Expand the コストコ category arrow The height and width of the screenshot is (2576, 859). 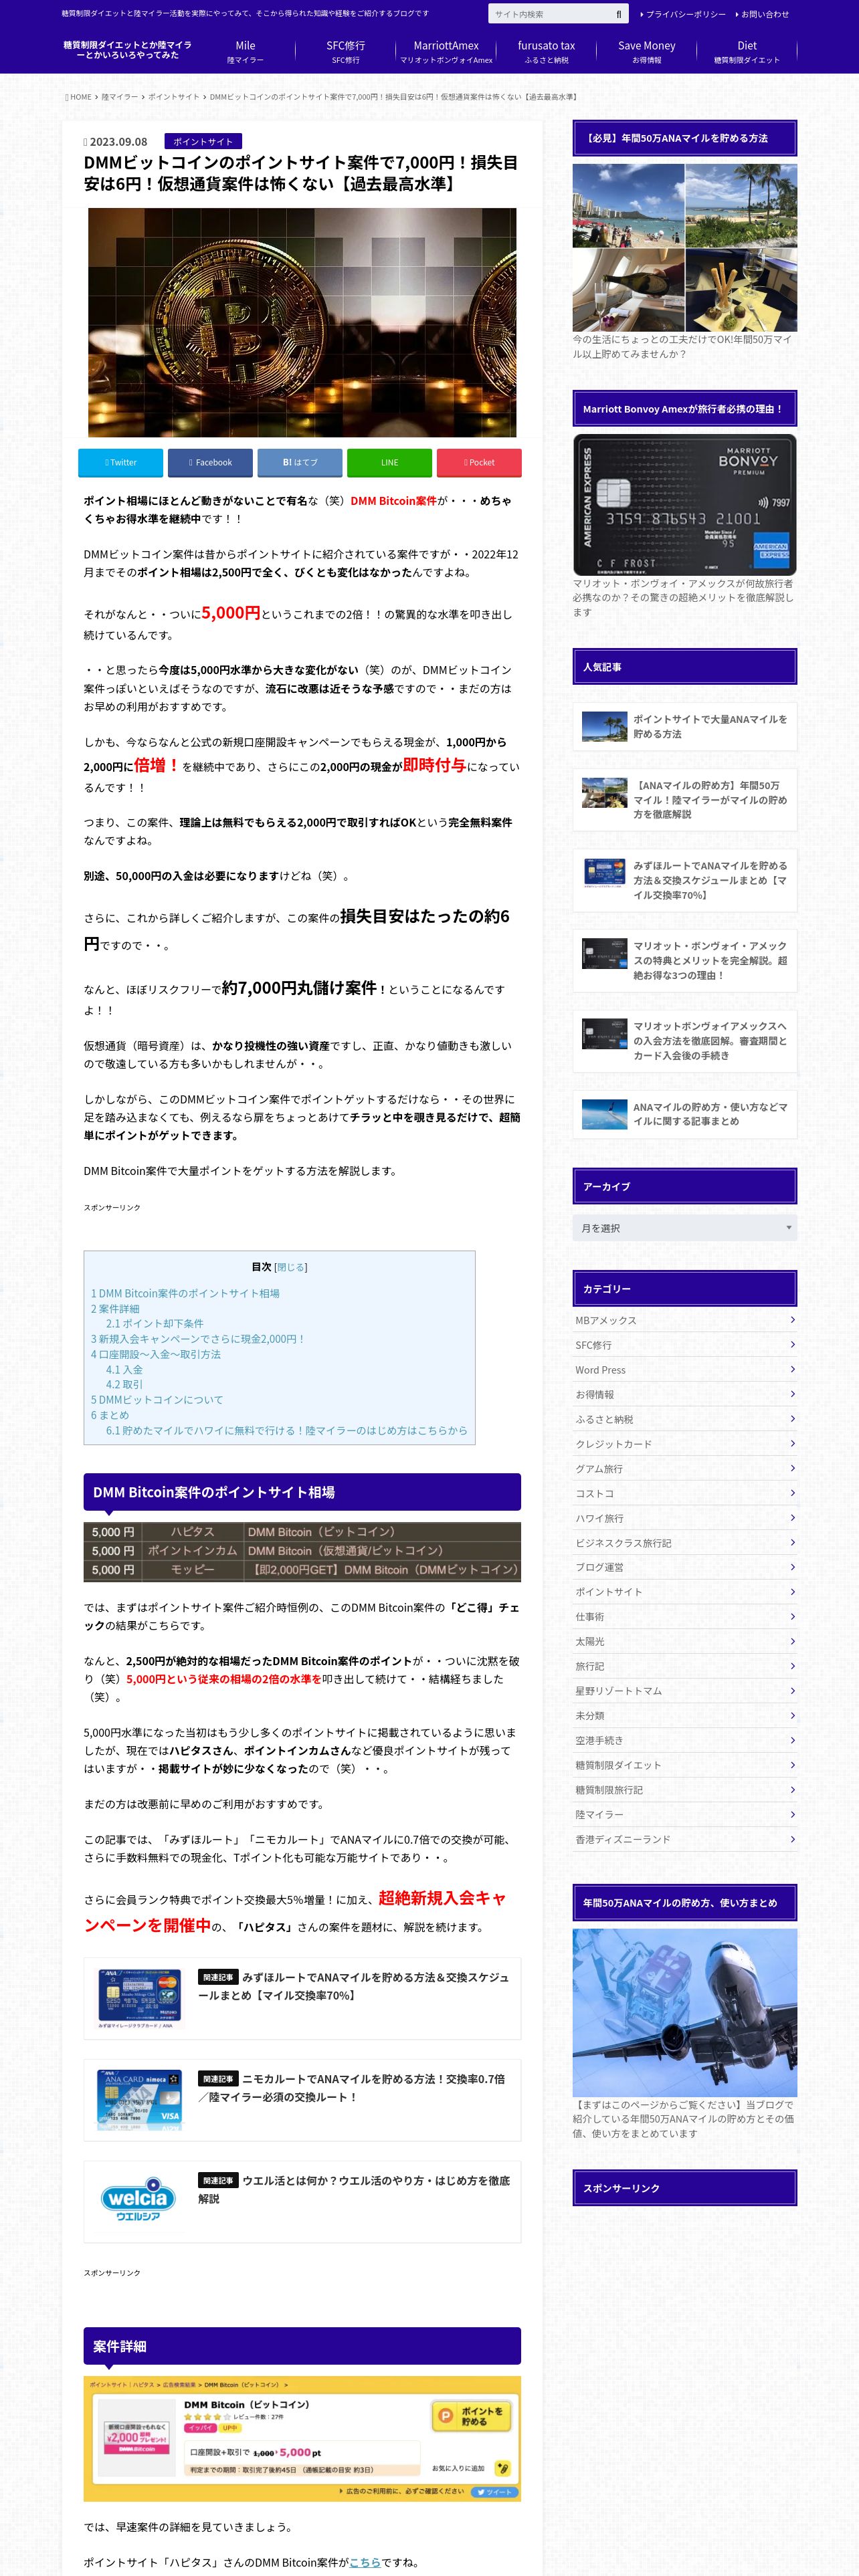[792, 1492]
